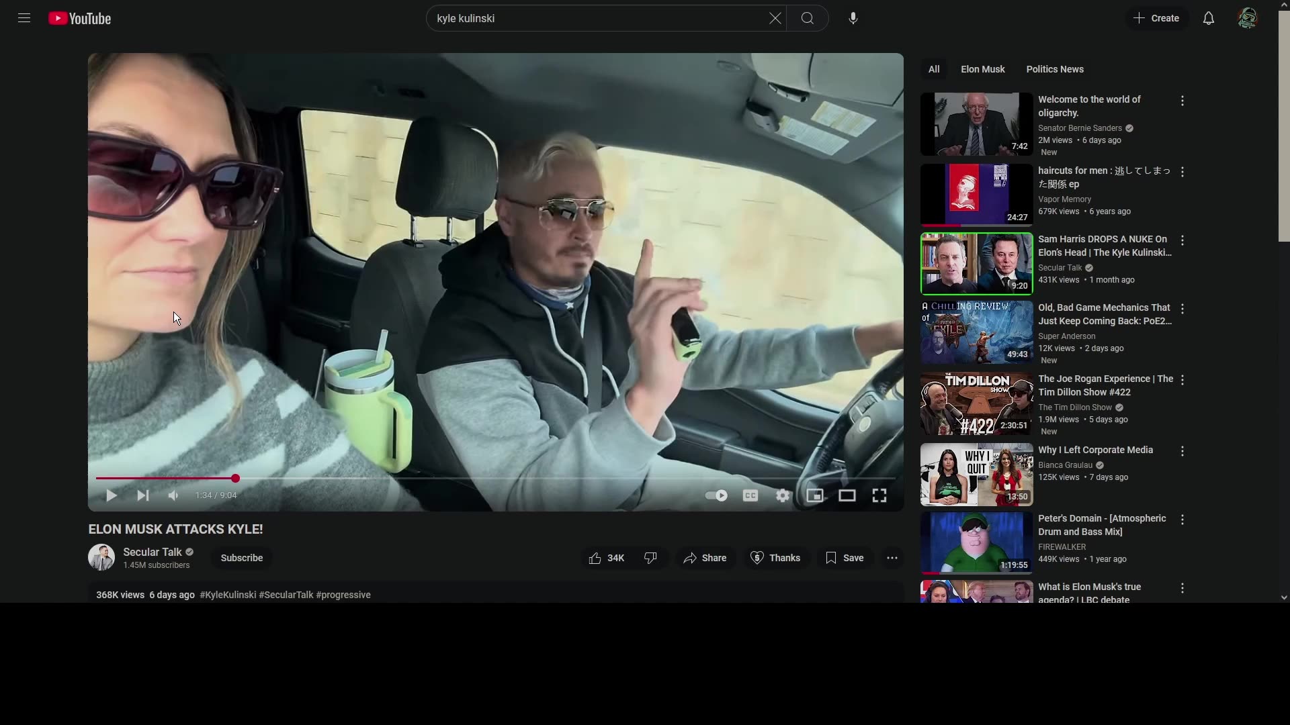Expand more actions with the ellipsis under the video
This screenshot has width=1290, height=725.
[892, 558]
